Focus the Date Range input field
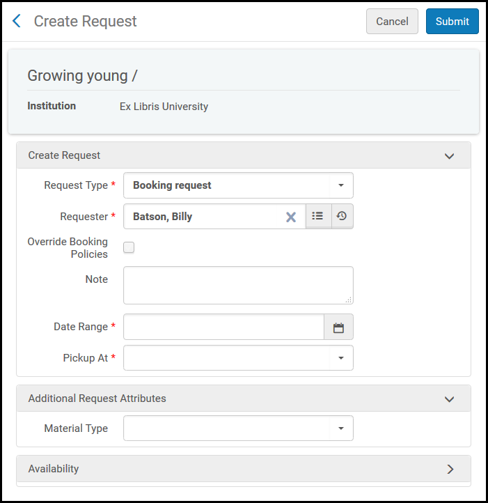The height and width of the screenshot is (503, 488). (x=223, y=327)
